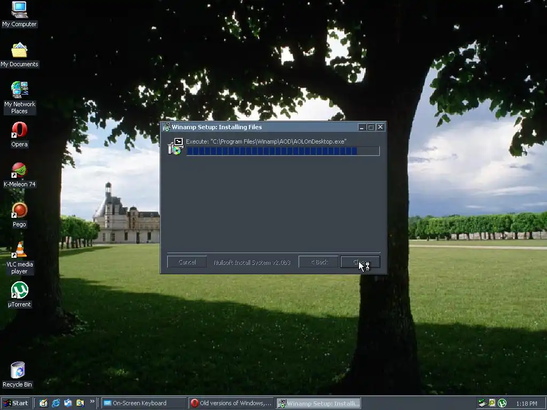
Task: Click the first system tray network icon
Action: point(482,403)
